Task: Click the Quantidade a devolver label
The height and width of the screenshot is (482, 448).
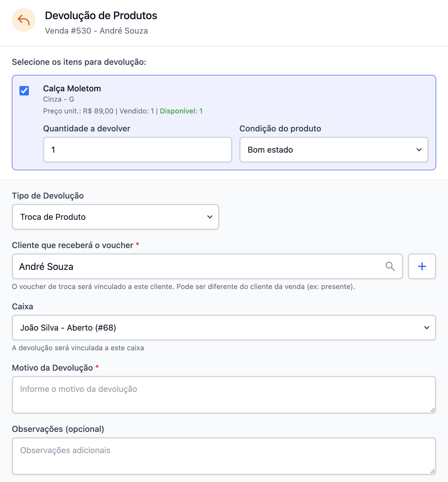Action: pyautogui.click(x=87, y=128)
